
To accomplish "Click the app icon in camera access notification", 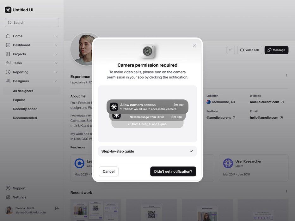I will (x=114, y=107).
